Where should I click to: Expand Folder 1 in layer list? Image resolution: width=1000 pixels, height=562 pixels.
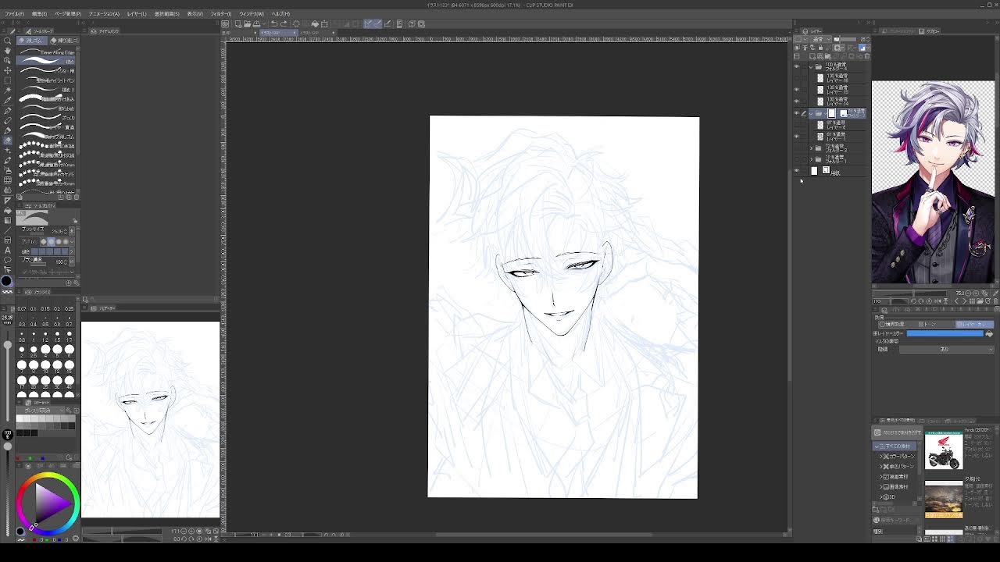point(811,159)
